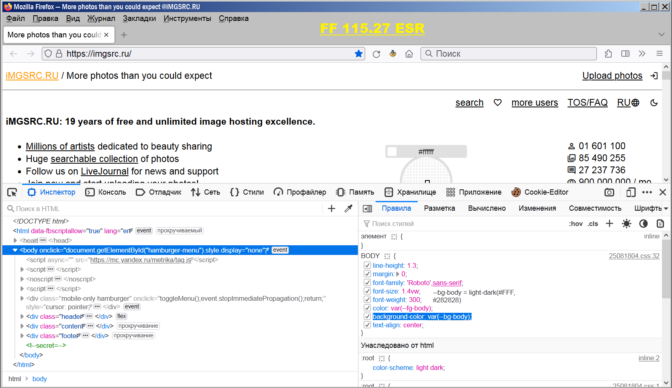This screenshot has height=388, width=672.
Task: Click the bookmark star in address bar
Action: (x=359, y=54)
